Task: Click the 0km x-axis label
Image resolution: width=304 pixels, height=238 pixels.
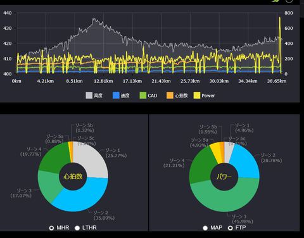Action: pyautogui.click(x=16, y=81)
